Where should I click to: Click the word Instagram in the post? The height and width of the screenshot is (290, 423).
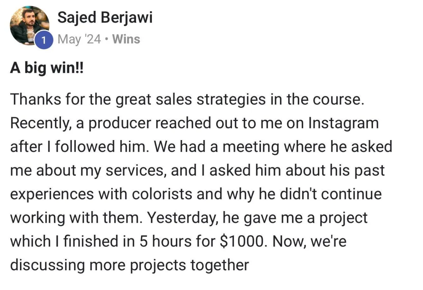coord(343,124)
